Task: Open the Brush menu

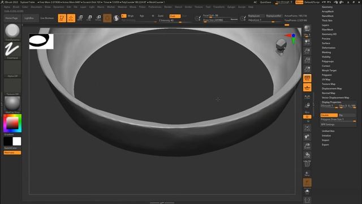Action: coord(16,7)
